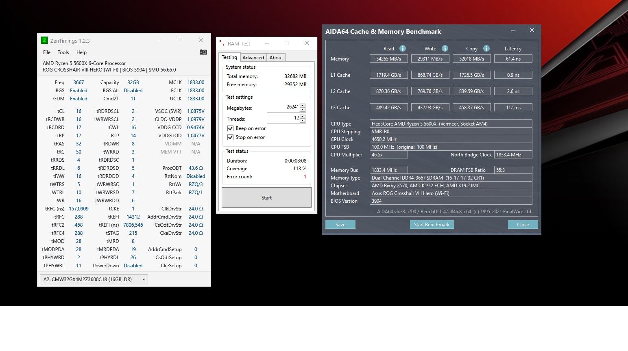Click the RAM Test title bar icon

pos(222,43)
